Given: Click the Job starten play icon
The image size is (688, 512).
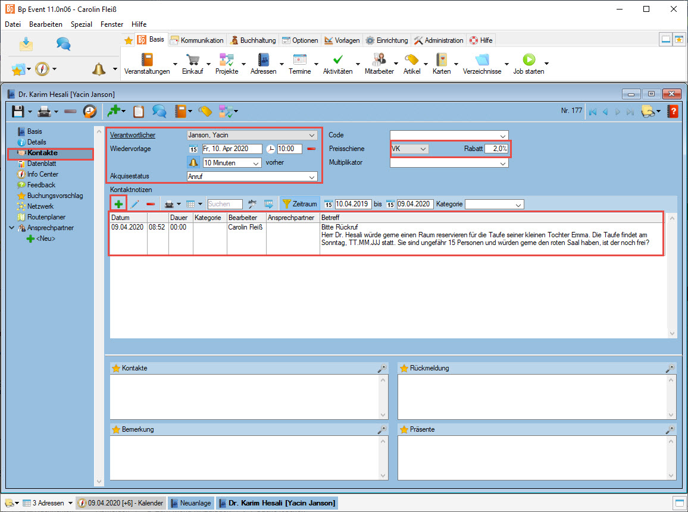Looking at the screenshot, I should (528, 60).
